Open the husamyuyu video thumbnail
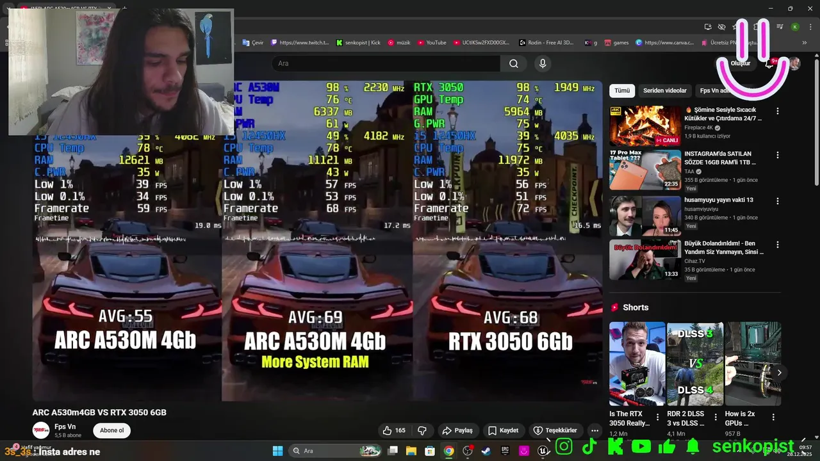This screenshot has width=820, height=461. point(645,216)
